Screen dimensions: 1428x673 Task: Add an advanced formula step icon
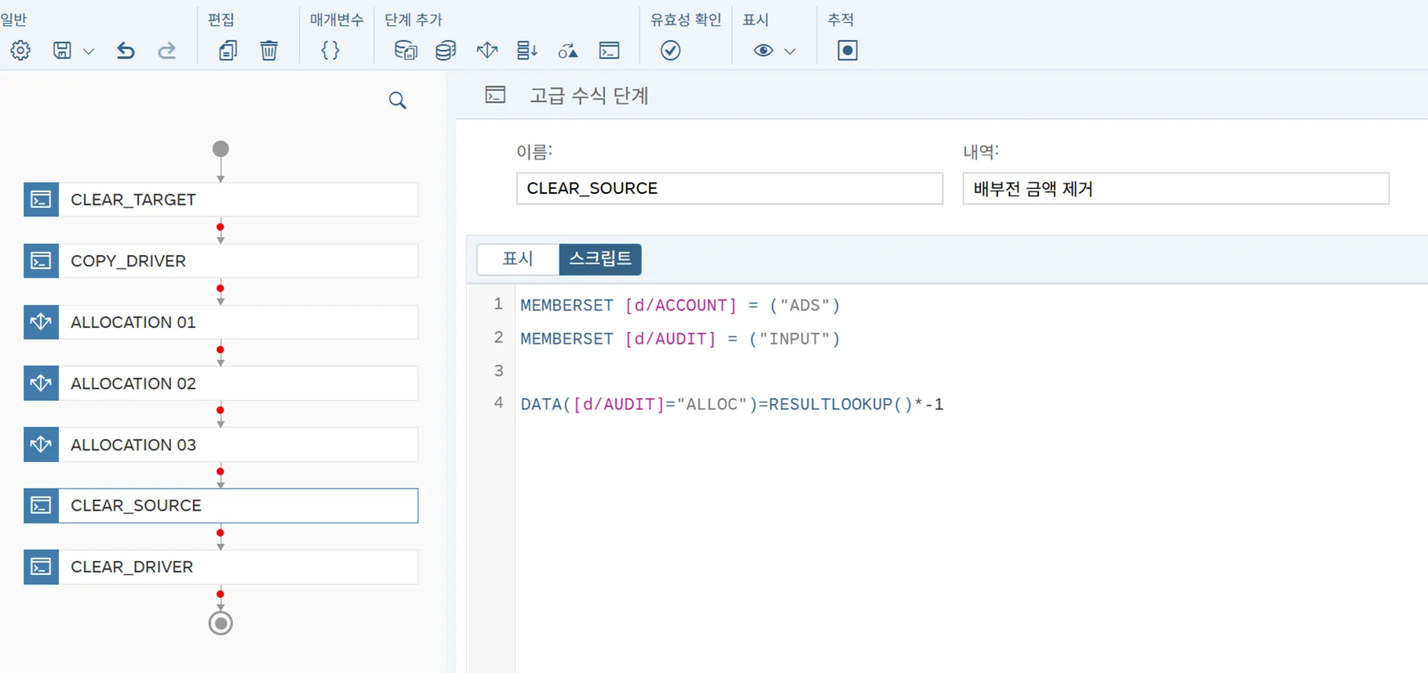pyautogui.click(x=609, y=50)
